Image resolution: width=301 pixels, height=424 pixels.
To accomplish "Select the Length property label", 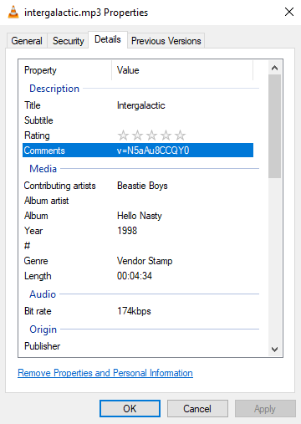I will 38,276.
